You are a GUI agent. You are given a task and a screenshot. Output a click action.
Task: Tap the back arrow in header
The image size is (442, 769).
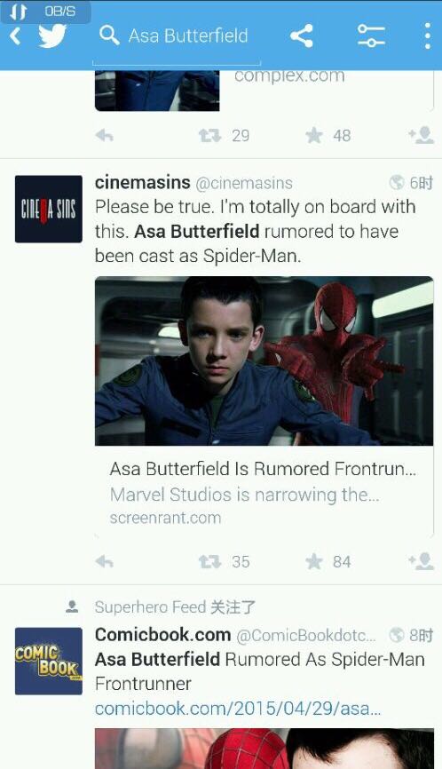[15, 36]
